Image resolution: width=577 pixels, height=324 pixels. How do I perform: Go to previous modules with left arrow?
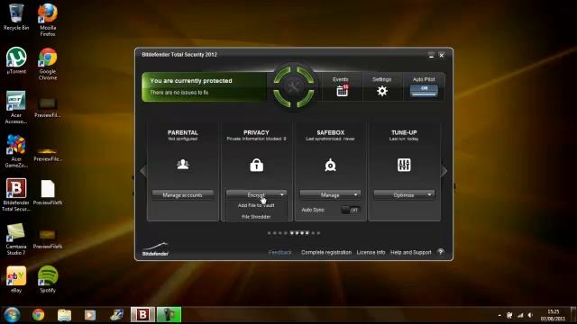tap(143, 171)
